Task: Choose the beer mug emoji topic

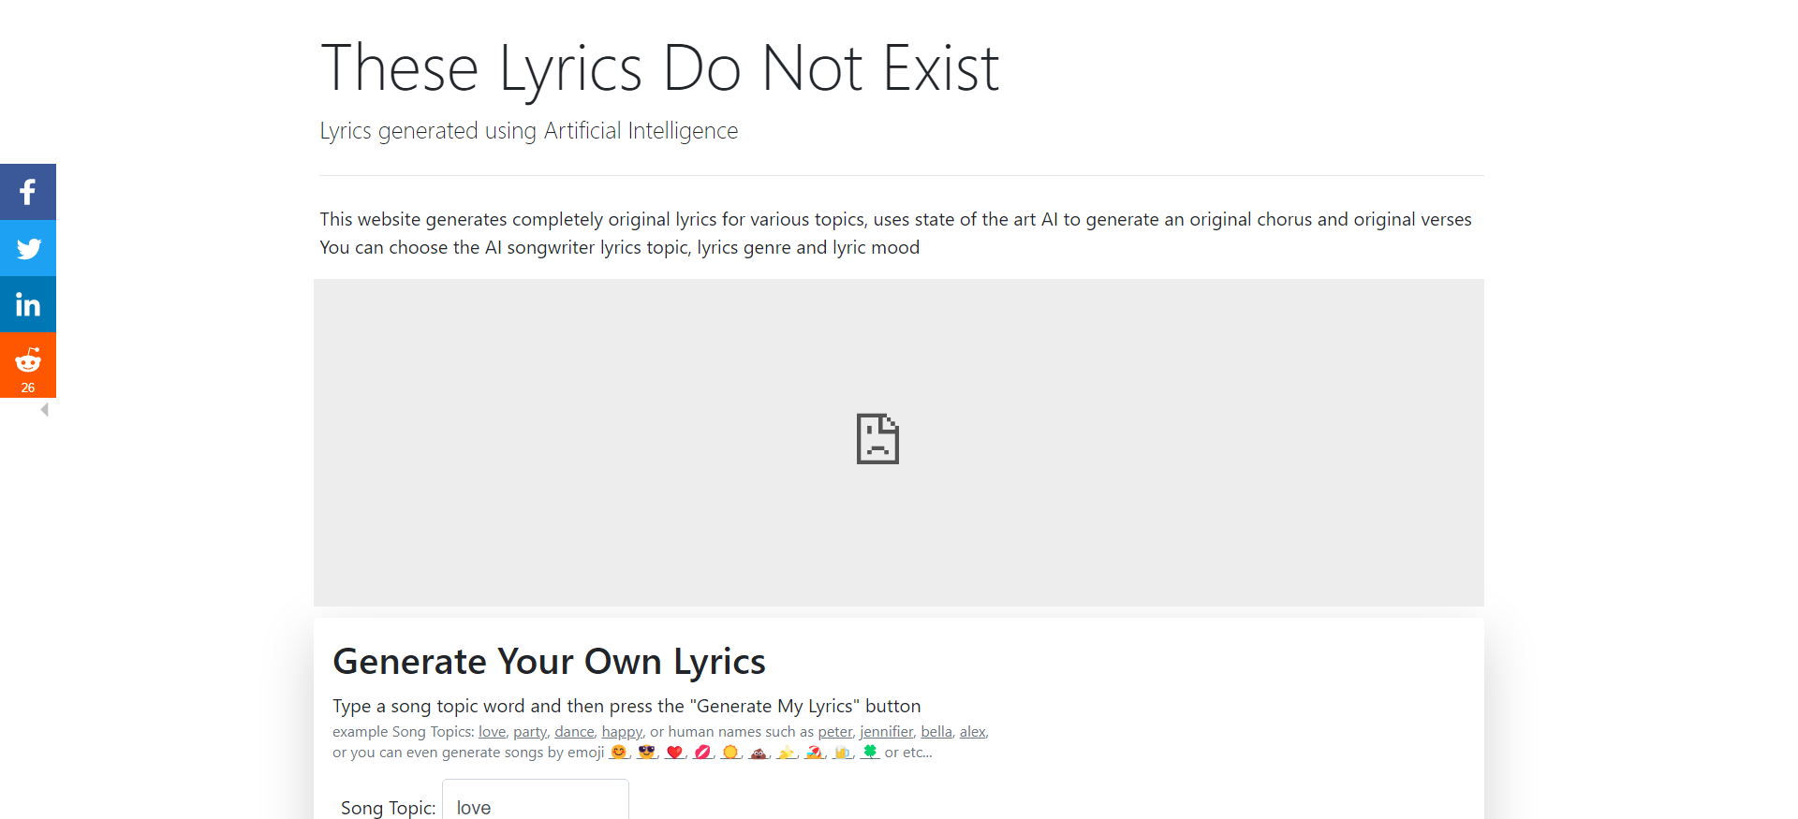Action: click(843, 752)
